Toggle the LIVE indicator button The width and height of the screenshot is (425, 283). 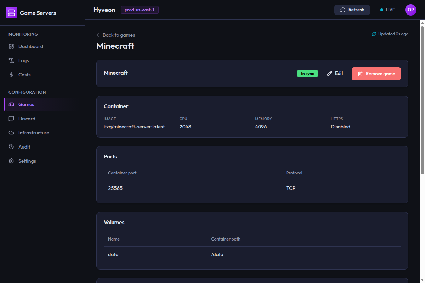tap(387, 10)
